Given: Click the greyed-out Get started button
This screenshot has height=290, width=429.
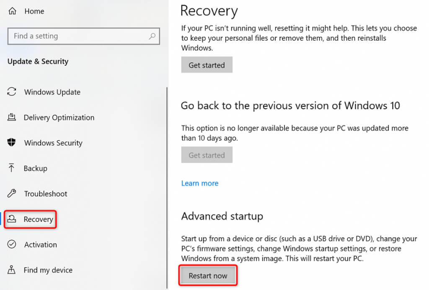Looking at the screenshot, I should coord(207,155).
